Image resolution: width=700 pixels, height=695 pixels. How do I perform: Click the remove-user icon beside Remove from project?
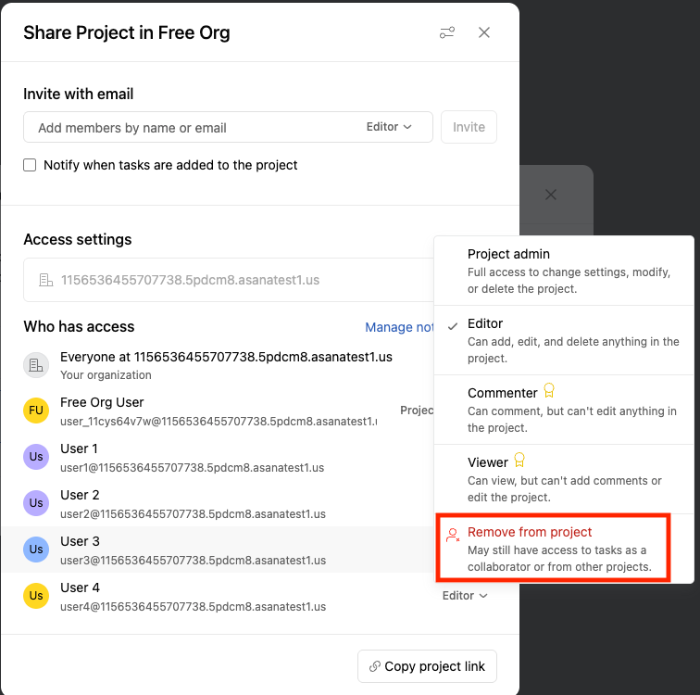[x=453, y=535]
